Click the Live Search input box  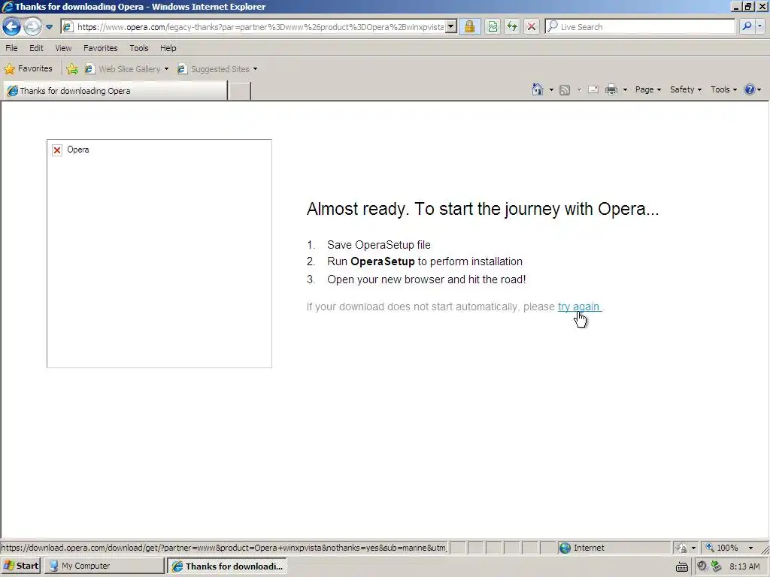tap(641, 27)
